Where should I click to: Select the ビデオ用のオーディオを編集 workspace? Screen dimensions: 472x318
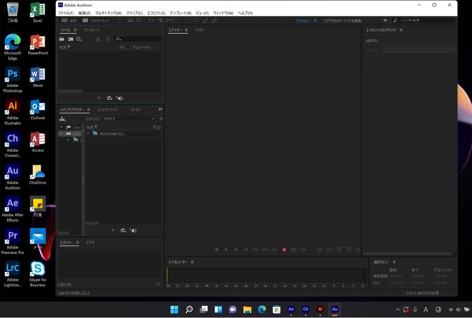342,21
